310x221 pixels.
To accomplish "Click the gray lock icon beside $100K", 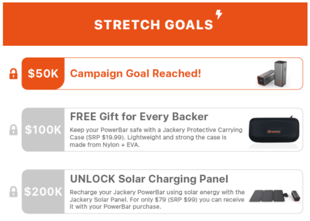I will pyautogui.click(x=13, y=130).
